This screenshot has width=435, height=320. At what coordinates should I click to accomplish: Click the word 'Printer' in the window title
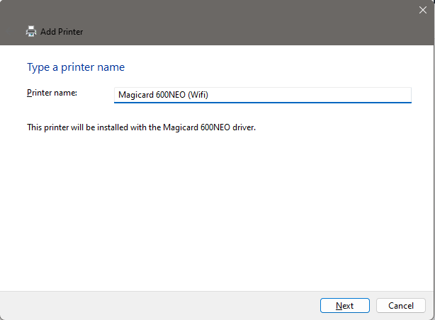point(71,32)
